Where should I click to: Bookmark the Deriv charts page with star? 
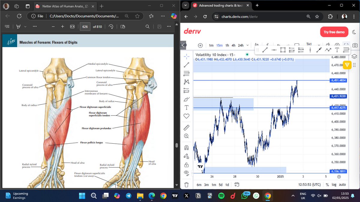tap(317, 17)
